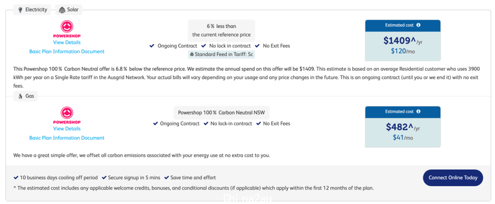The width and height of the screenshot is (495, 204).
Task: Click gas No lock-in contract checkmark
Action: coord(206,123)
